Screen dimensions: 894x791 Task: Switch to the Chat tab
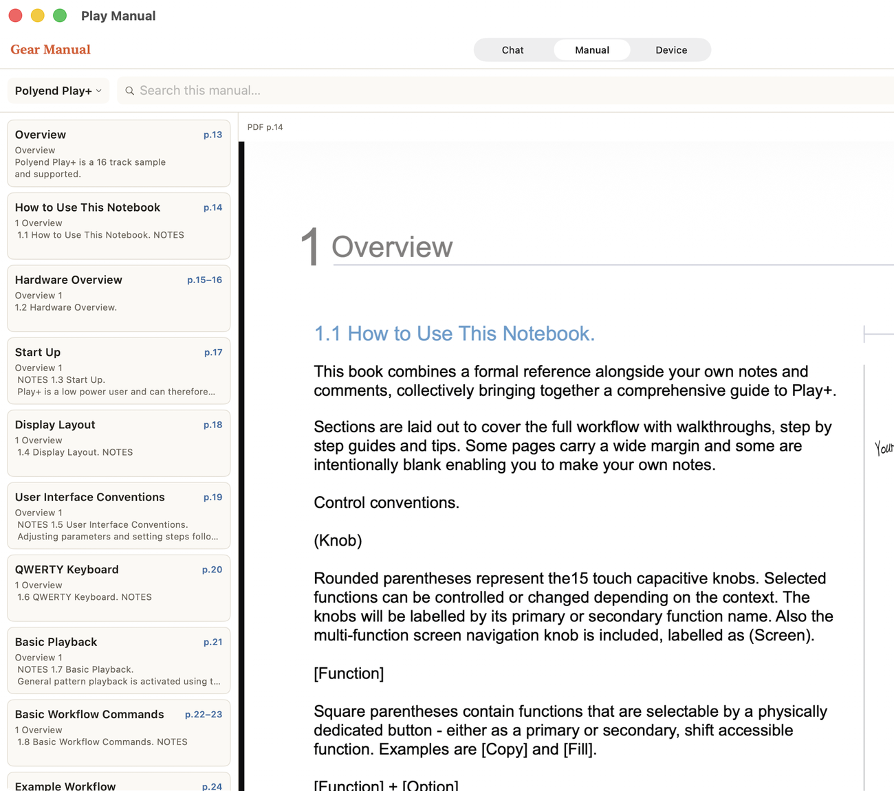[512, 50]
